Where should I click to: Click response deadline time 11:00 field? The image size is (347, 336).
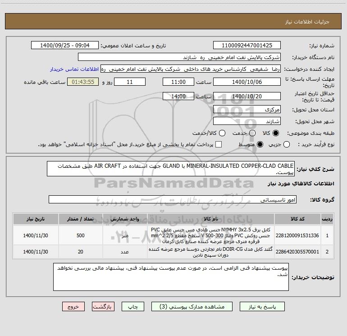[178, 82]
